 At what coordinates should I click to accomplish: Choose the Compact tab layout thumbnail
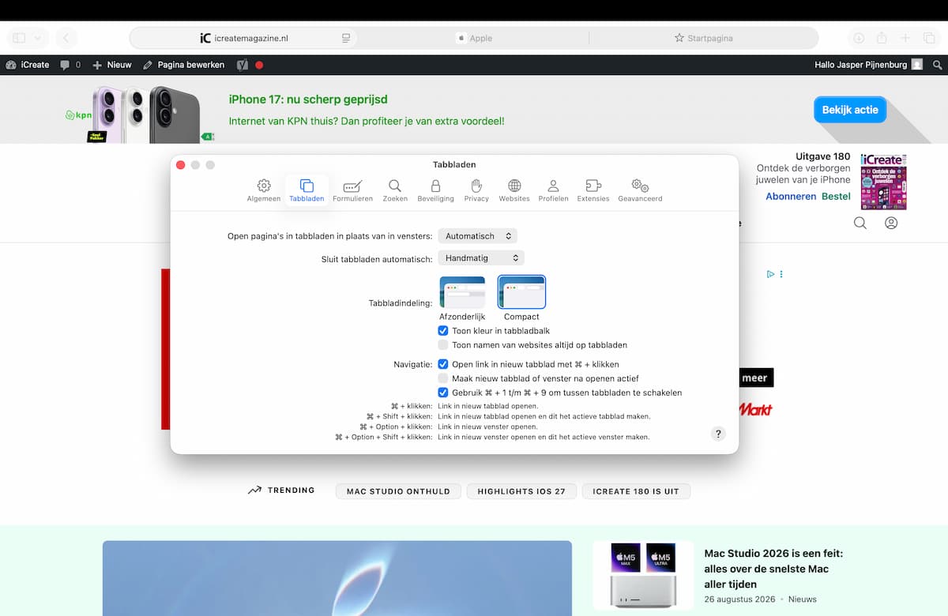(x=521, y=292)
